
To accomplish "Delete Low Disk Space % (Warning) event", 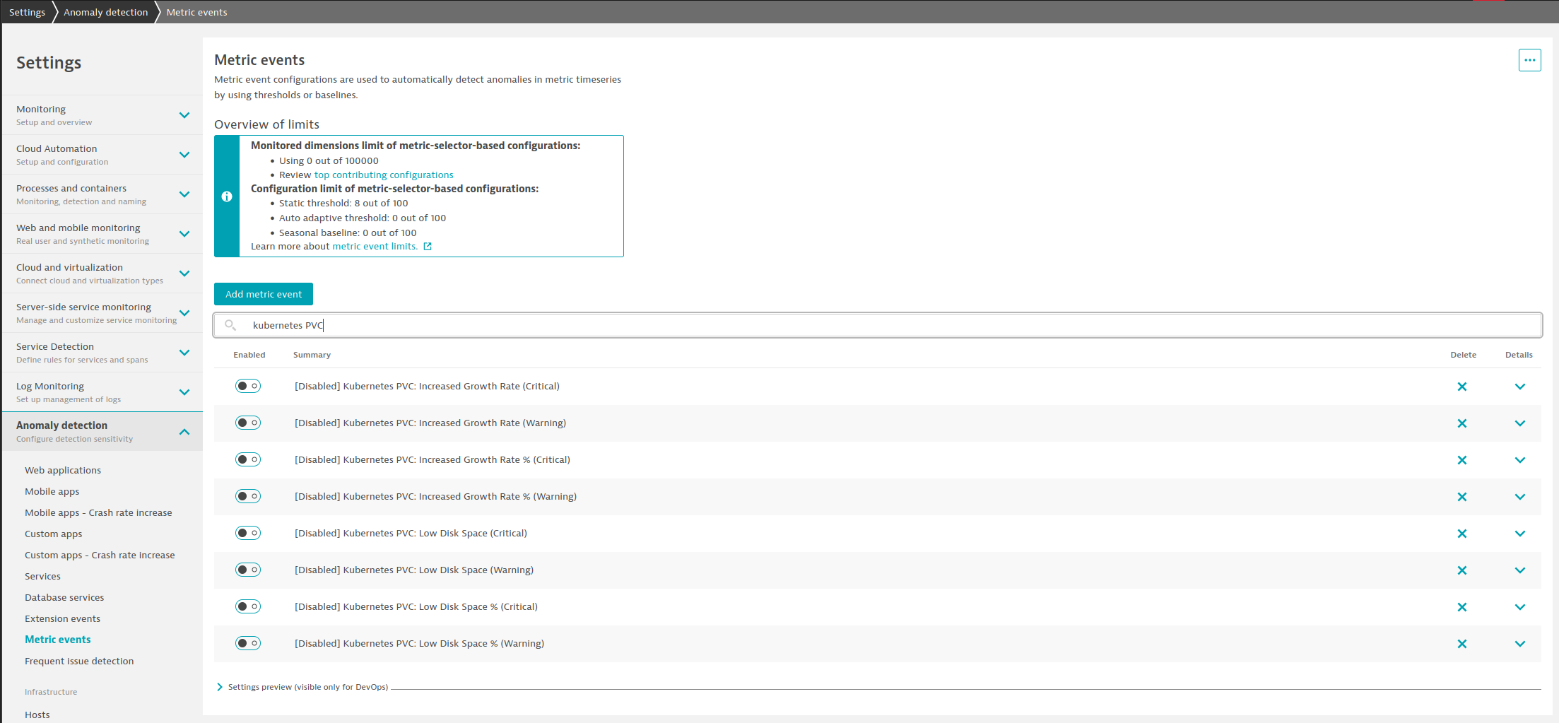I will [x=1462, y=644].
